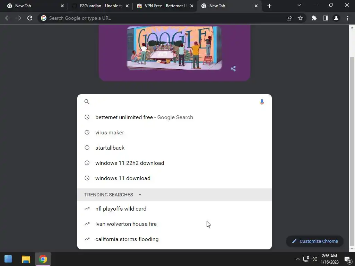Open the profile avatar menu
The width and height of the screenshot is (355, 266).
[x=336, y=18]
